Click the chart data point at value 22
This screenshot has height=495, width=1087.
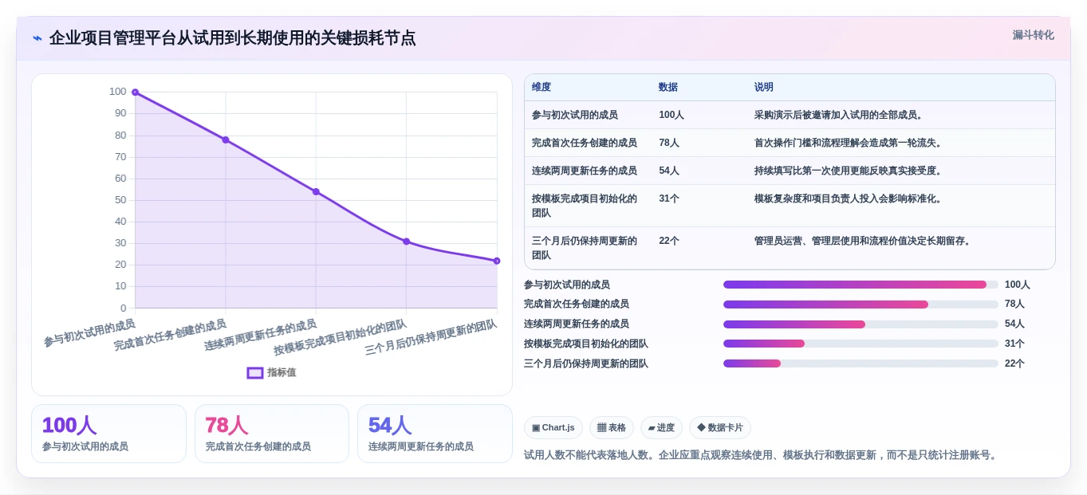tap(496, 261)
